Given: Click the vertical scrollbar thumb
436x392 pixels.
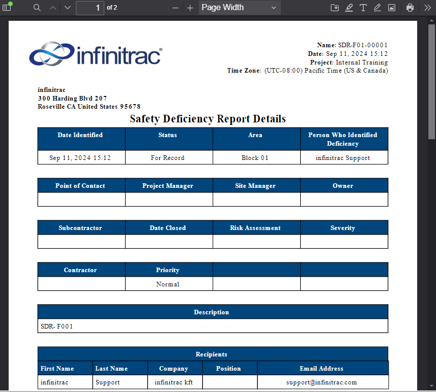Looking at the screenshot, I should (x=431, y=82).
